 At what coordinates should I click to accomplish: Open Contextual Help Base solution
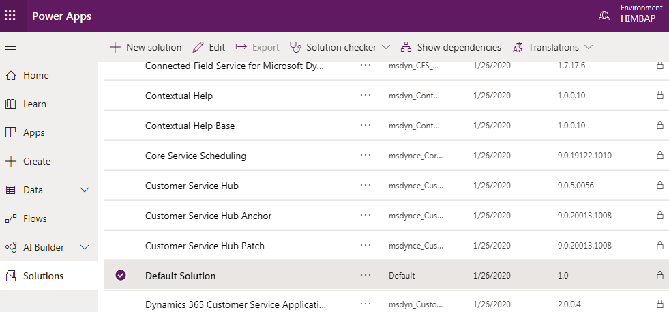click(190, 126)
